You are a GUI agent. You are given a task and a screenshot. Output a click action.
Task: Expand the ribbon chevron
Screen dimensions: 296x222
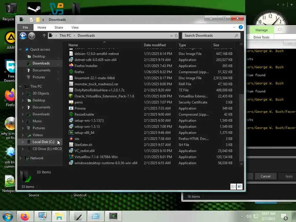pos(234,27)
